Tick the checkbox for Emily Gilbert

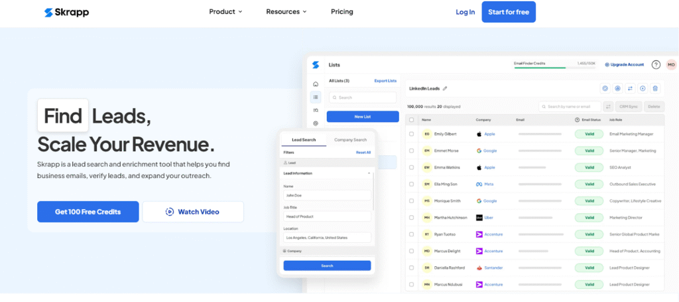(412, 134)
